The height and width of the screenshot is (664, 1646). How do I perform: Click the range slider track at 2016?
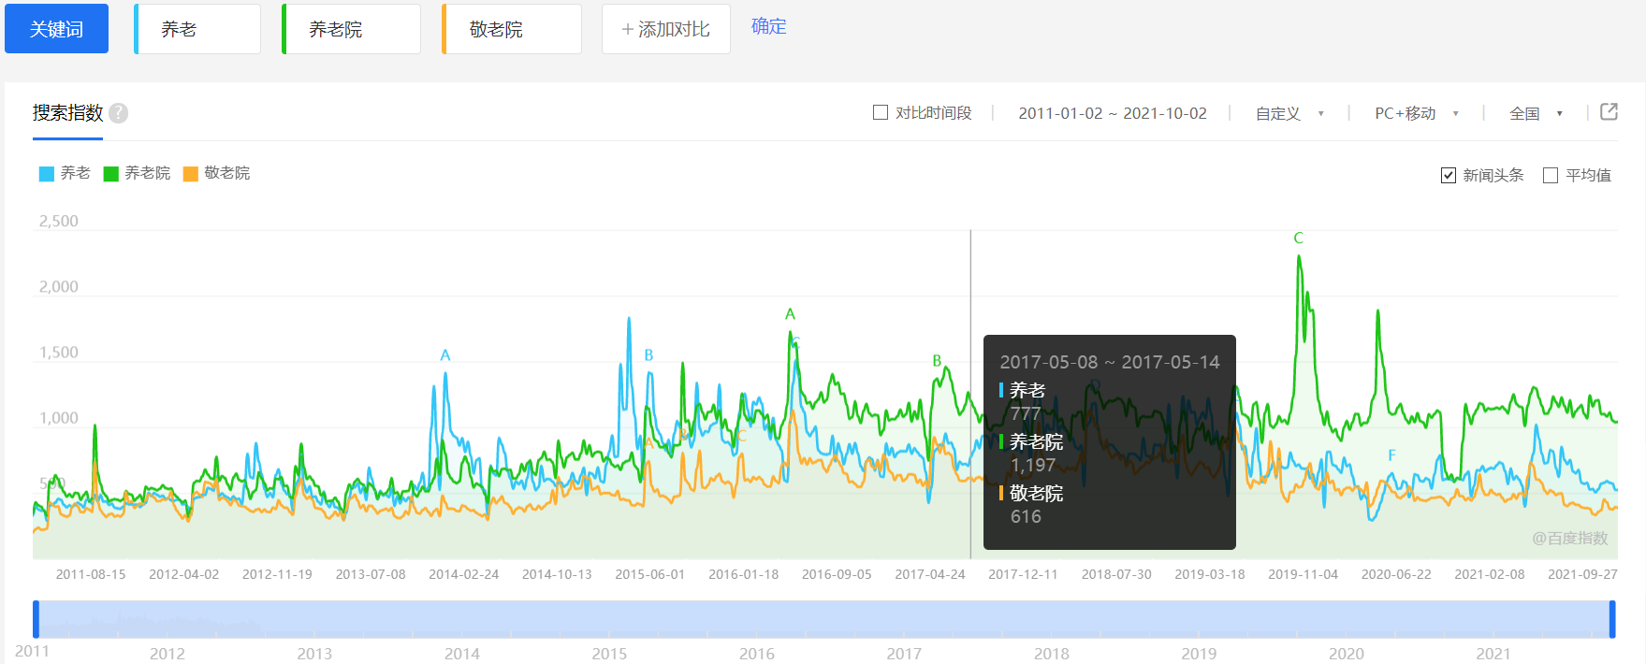tap(757, 619)
